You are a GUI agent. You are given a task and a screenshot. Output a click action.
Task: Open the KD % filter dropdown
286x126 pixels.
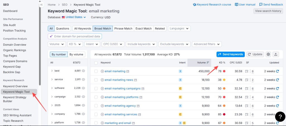click(x=75, y=44)
